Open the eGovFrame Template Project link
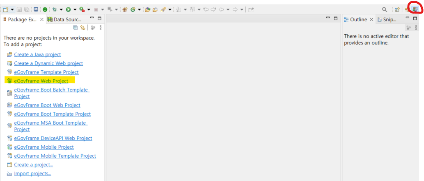The width and height of the screenshot is (424, 181). [46, 72]
